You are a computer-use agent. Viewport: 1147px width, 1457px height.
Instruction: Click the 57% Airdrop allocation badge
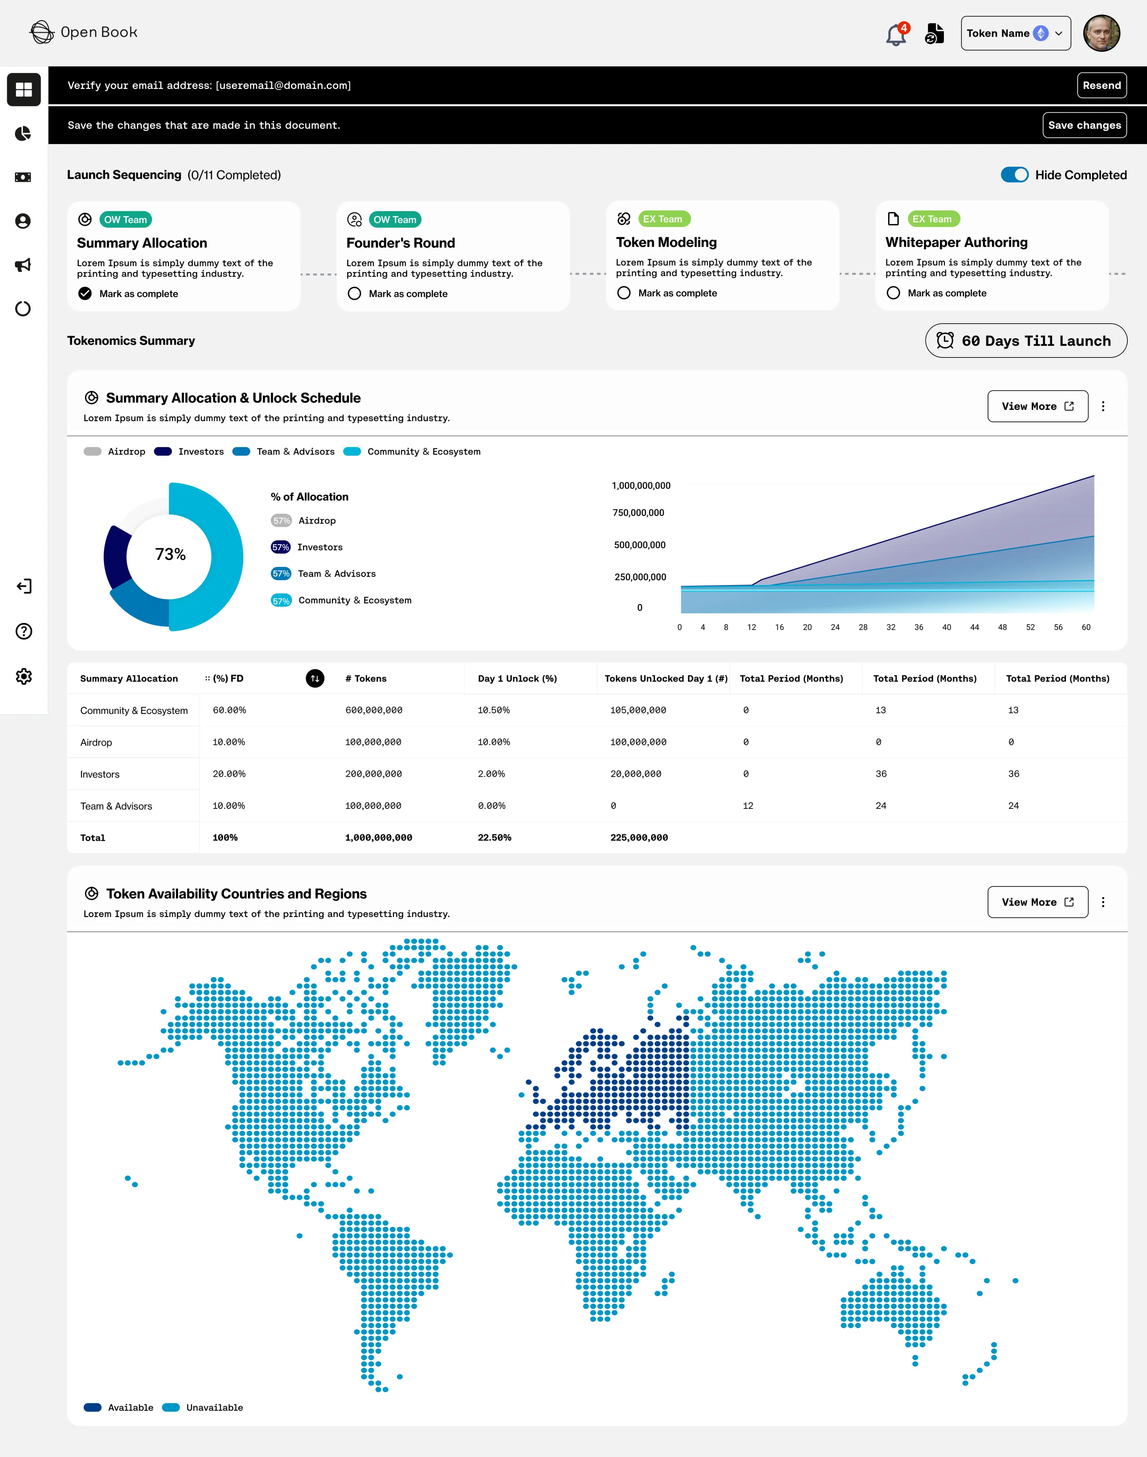[x=281, y=521]
